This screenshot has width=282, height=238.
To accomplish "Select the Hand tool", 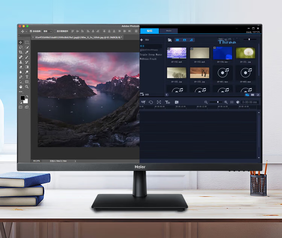I will coord(21,87).
